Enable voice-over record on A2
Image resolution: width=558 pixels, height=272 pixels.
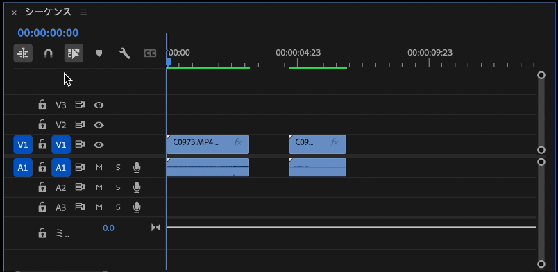[x=137, y=187]
